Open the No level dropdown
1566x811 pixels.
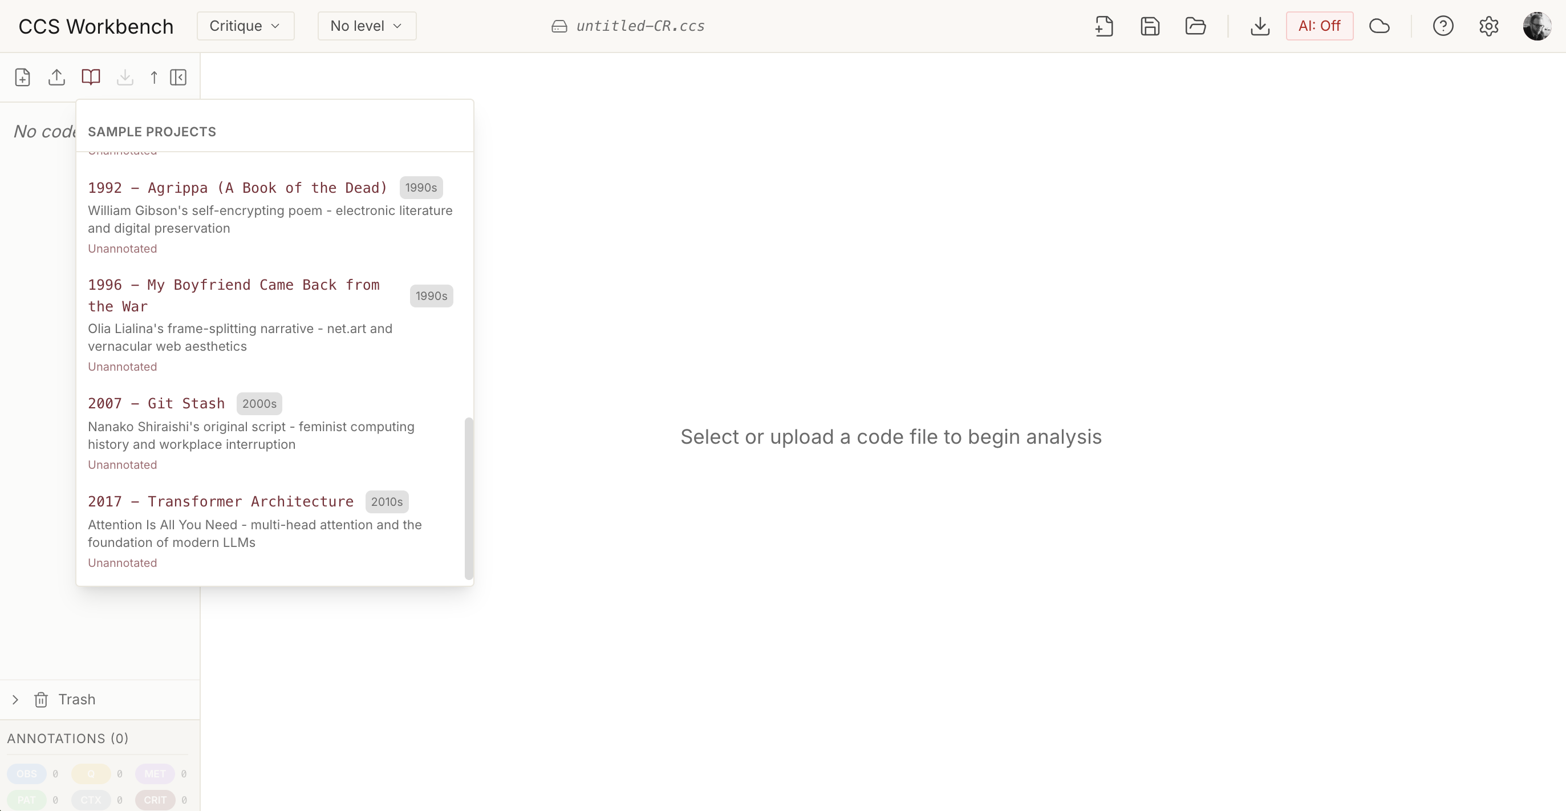tap(367, 26)
